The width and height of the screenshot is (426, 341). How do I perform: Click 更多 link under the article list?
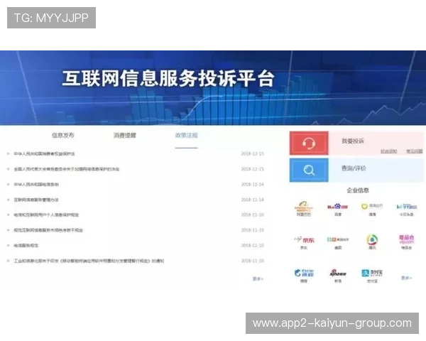click(258, 278)
